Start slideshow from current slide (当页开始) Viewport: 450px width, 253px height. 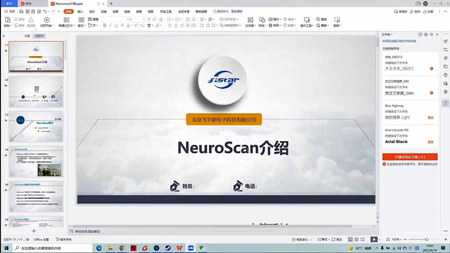47,22
